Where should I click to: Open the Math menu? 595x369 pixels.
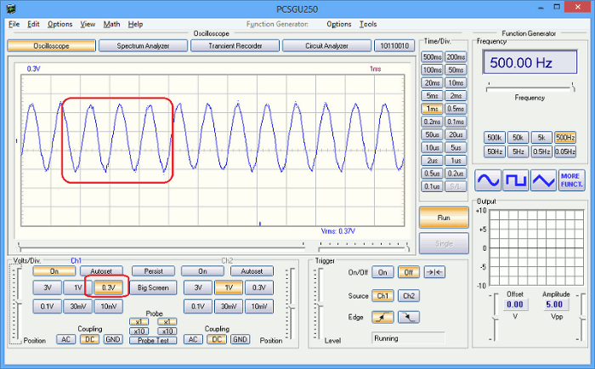[x=111, y=25]
